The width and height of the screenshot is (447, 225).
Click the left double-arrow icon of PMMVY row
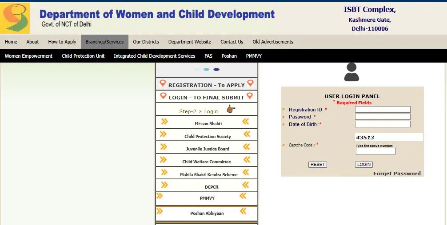coord(160,196)
